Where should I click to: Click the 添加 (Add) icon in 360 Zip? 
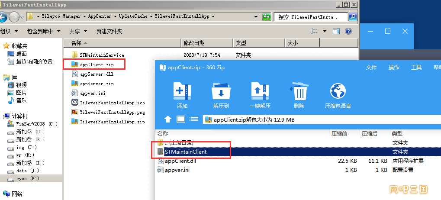[182, 90]
